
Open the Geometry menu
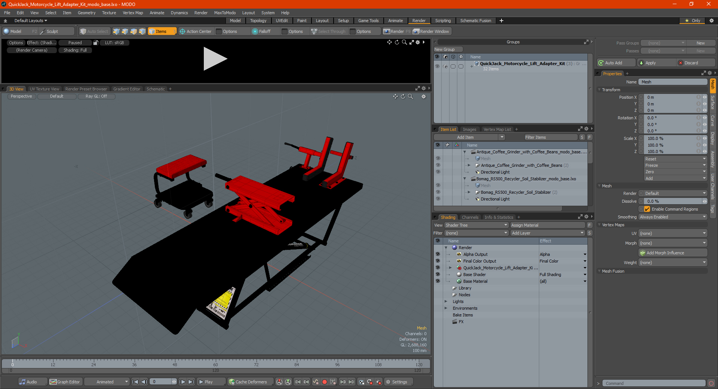(86, 13)
